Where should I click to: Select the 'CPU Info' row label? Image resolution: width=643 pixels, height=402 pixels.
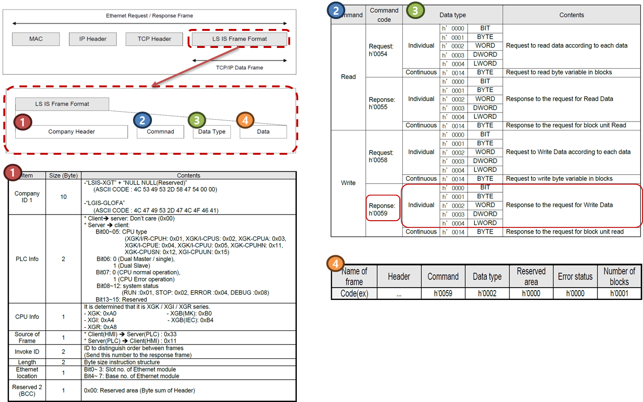pyautogui.click(x=27, y=317)
